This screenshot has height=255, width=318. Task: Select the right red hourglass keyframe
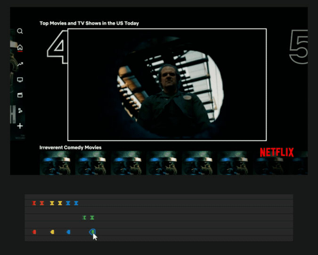coord(42,203)
